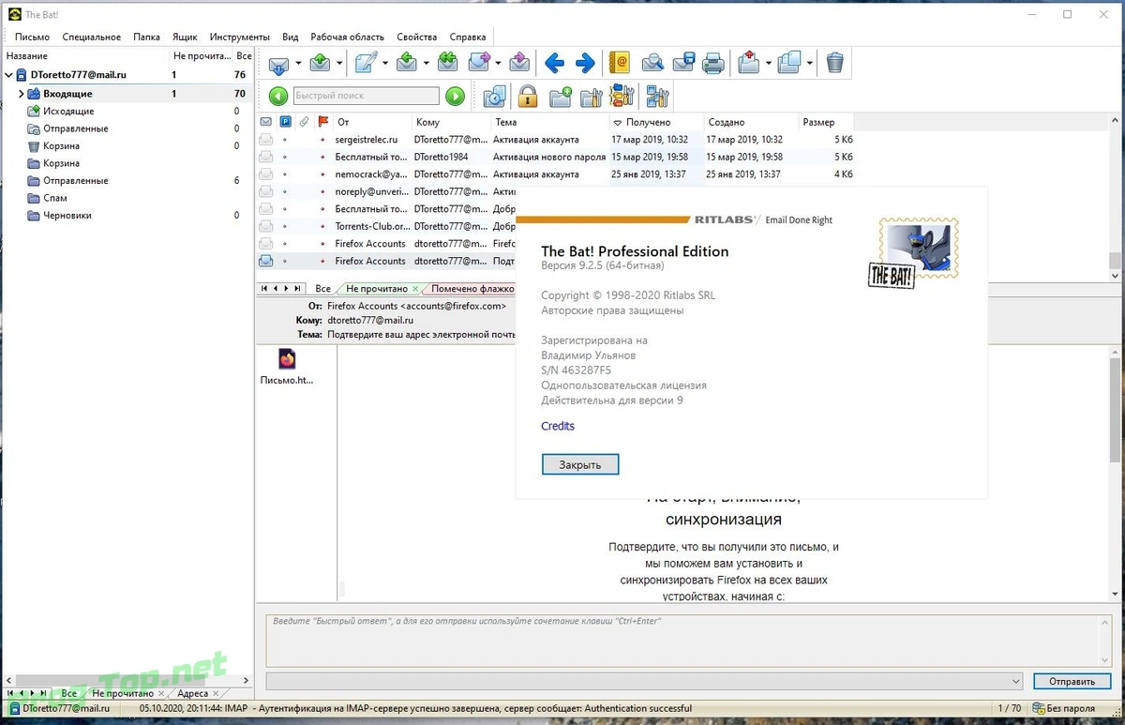This screenshot has height=725, width=1125.
Task: Select message from sergeistrelec.ru
Action: 556,140
